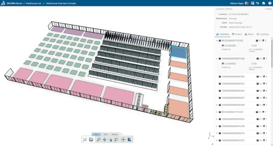Open the Inventory tab
Viewport: 273px width, 146px height.
[x=223, y=34]
